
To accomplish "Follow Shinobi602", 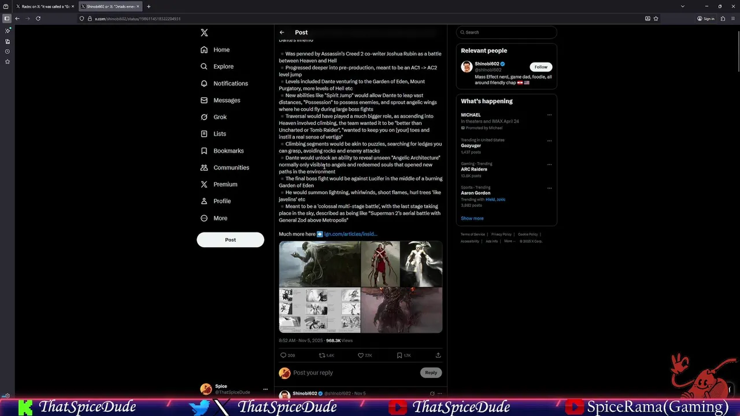I will (541, 67).
